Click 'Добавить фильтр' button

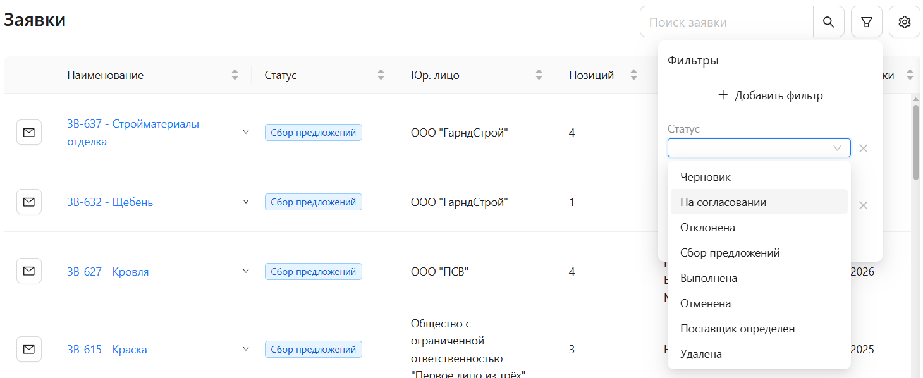point(770,95)
